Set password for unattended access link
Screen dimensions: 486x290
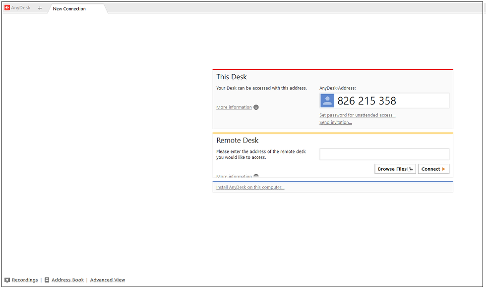point(358,115)
